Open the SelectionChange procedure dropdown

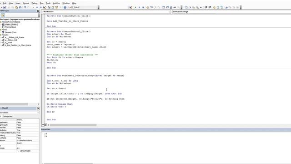[231, 12]
